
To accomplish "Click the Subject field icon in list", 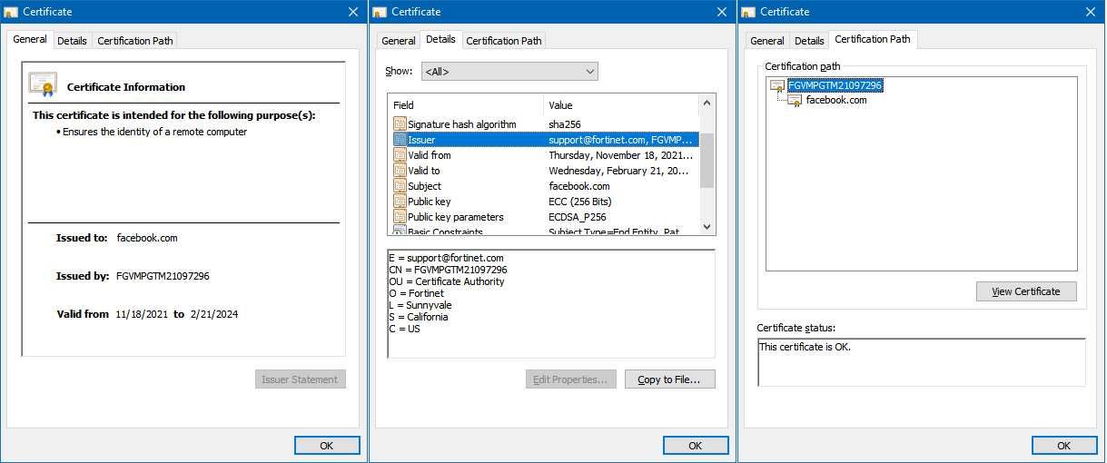I will tap(400, 186).
